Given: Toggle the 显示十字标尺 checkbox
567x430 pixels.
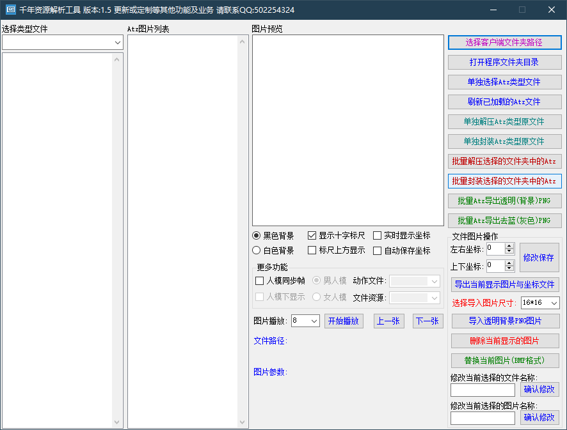Looking at the screenshot, I should [312, 235].
